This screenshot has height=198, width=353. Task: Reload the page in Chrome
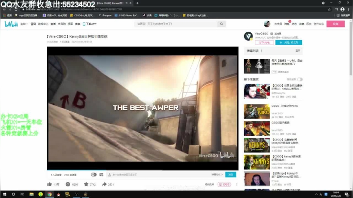click(16, 9)
